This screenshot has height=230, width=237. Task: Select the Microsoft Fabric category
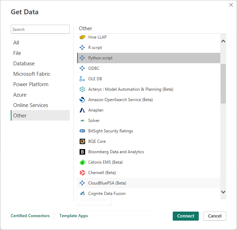coord(32,74)
